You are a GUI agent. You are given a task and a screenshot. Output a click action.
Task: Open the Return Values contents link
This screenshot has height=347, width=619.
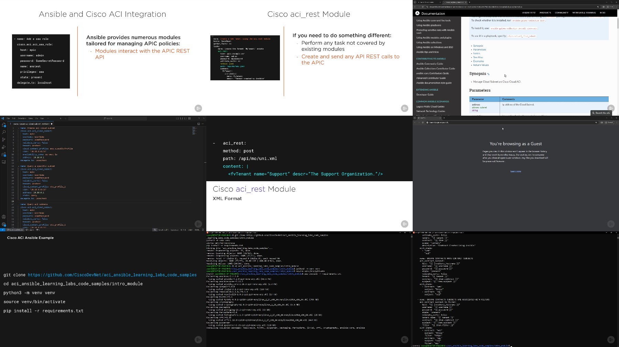pos(481,65)
